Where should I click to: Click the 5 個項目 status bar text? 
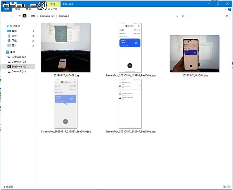[x=8, y=187]
